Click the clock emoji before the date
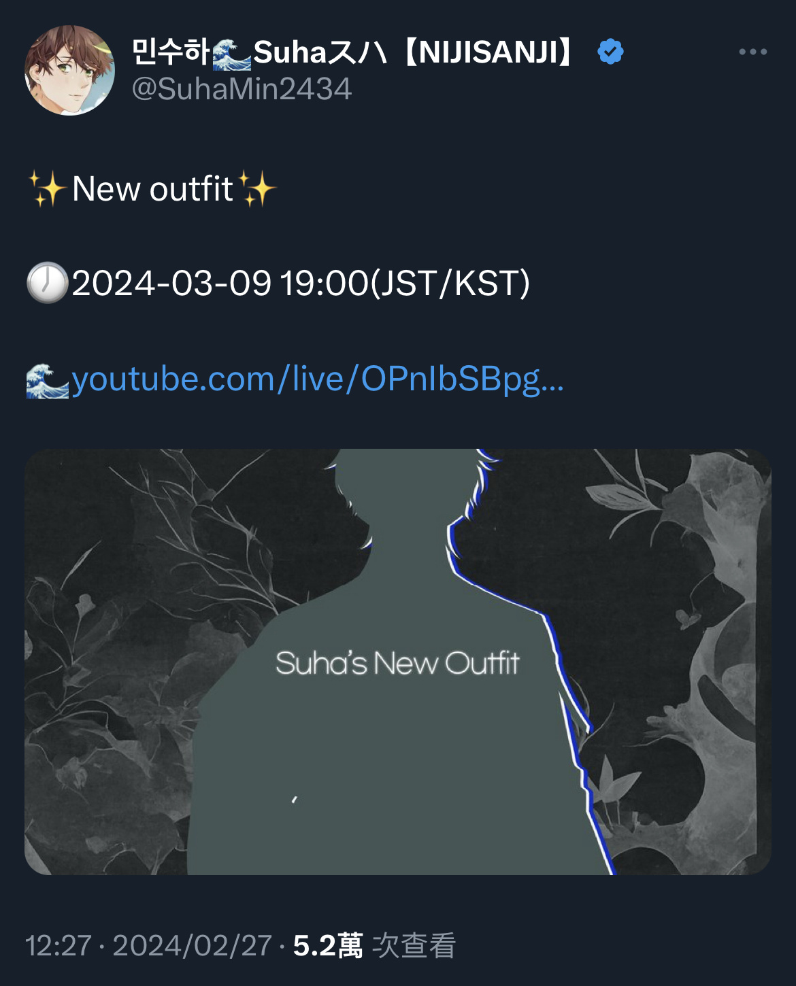The height and width of the screenshot is (986, 796). pos(47,283)
